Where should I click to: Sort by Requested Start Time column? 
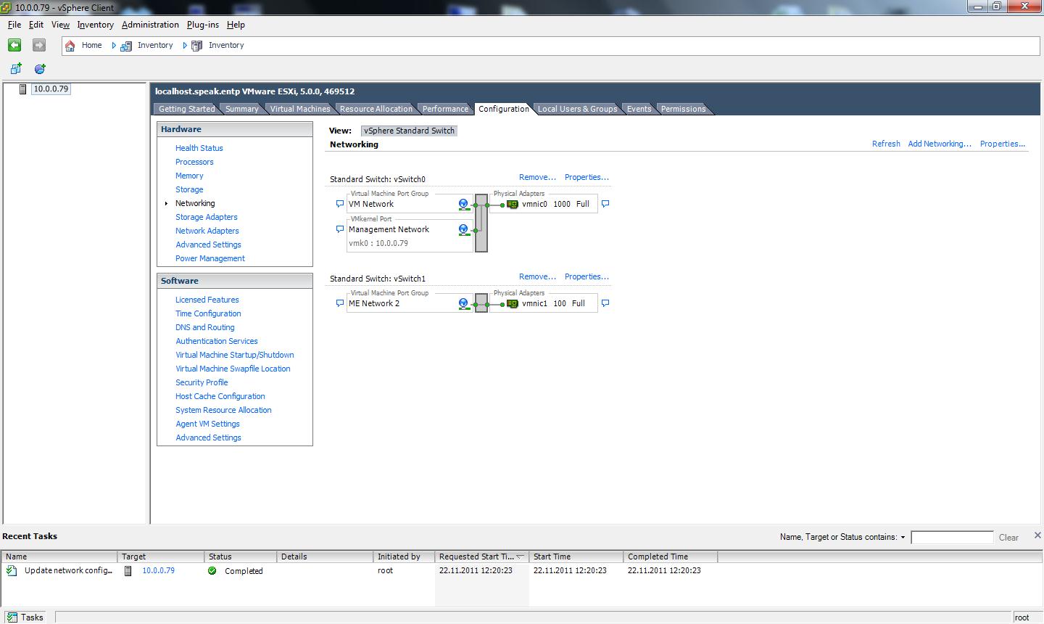coord(482,557)
